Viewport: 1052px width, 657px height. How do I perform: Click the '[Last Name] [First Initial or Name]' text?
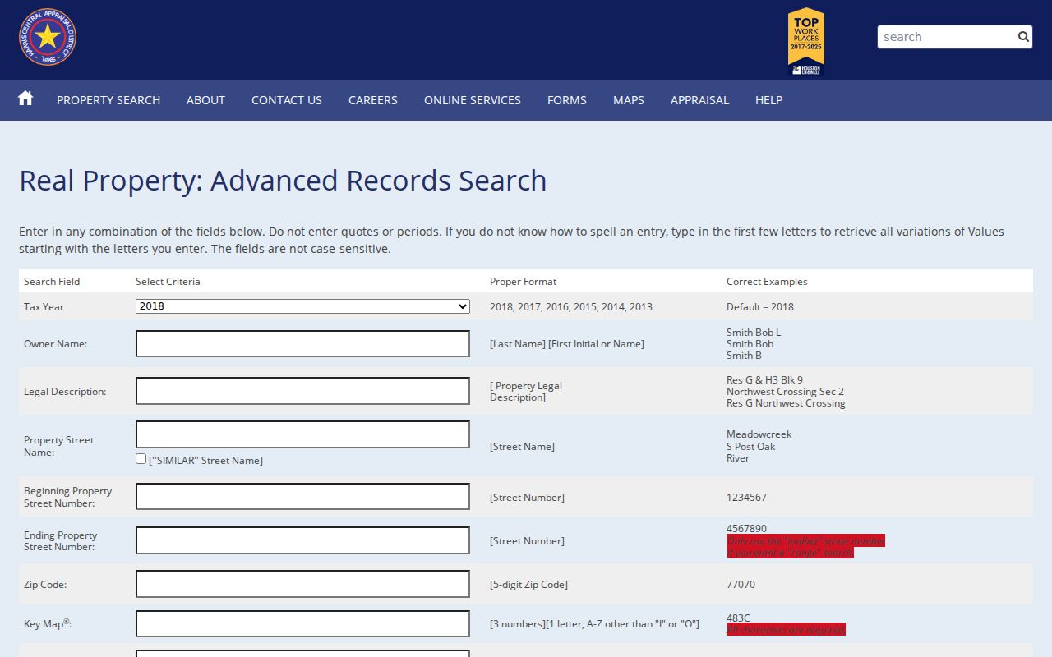pos(567,344)
